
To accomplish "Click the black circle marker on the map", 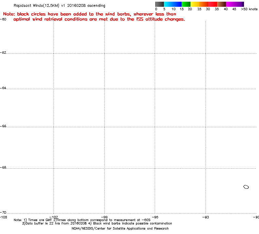I will [x=246, y=187].
